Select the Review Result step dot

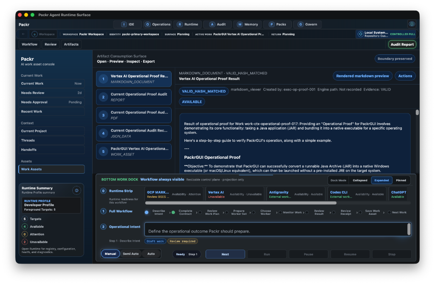(x=307, y=212)
